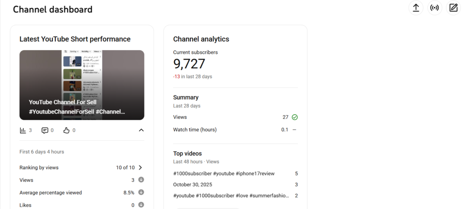Expand Ranking by views 10 of 10
Screen dimensions: 465x209
click(140, 167)
